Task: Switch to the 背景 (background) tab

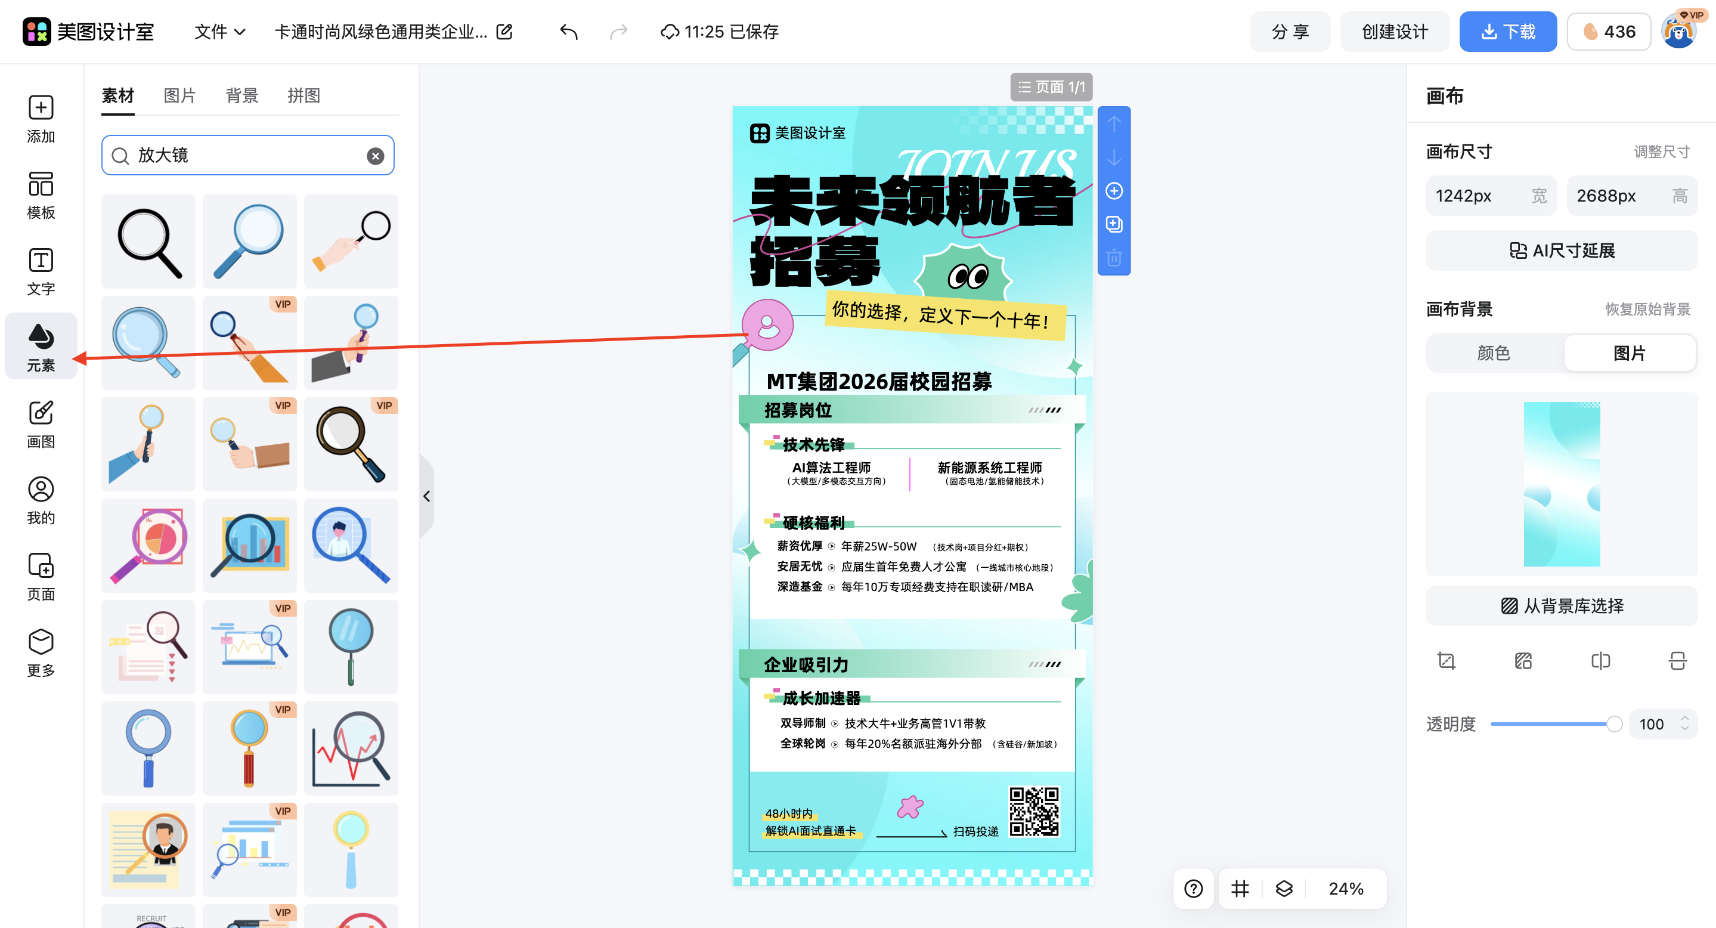Action: pyautogui.click(x=242, y=95)
